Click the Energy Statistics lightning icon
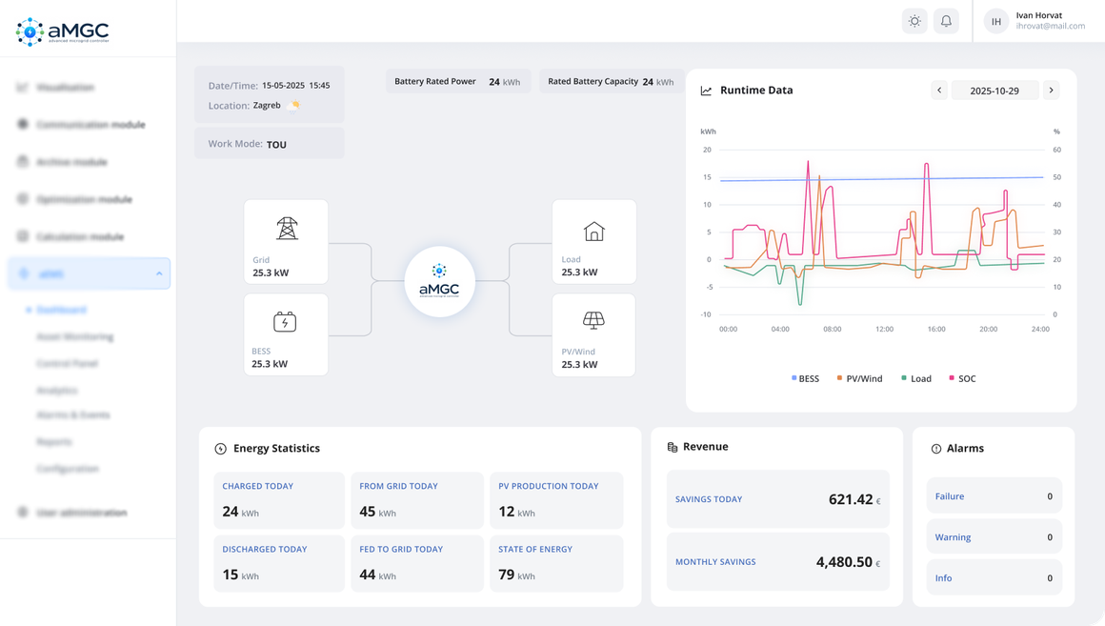Viewport: 1105px width, 626px height. pos(221,449)
